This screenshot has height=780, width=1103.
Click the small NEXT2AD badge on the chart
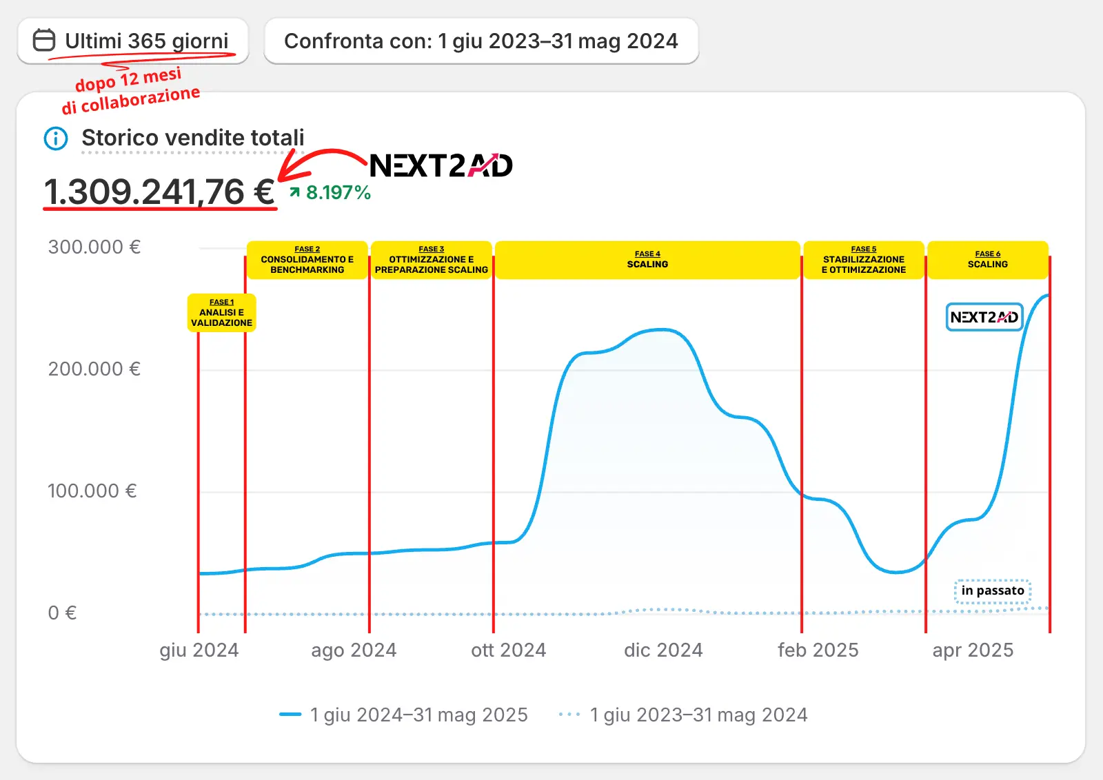(984, 317)
